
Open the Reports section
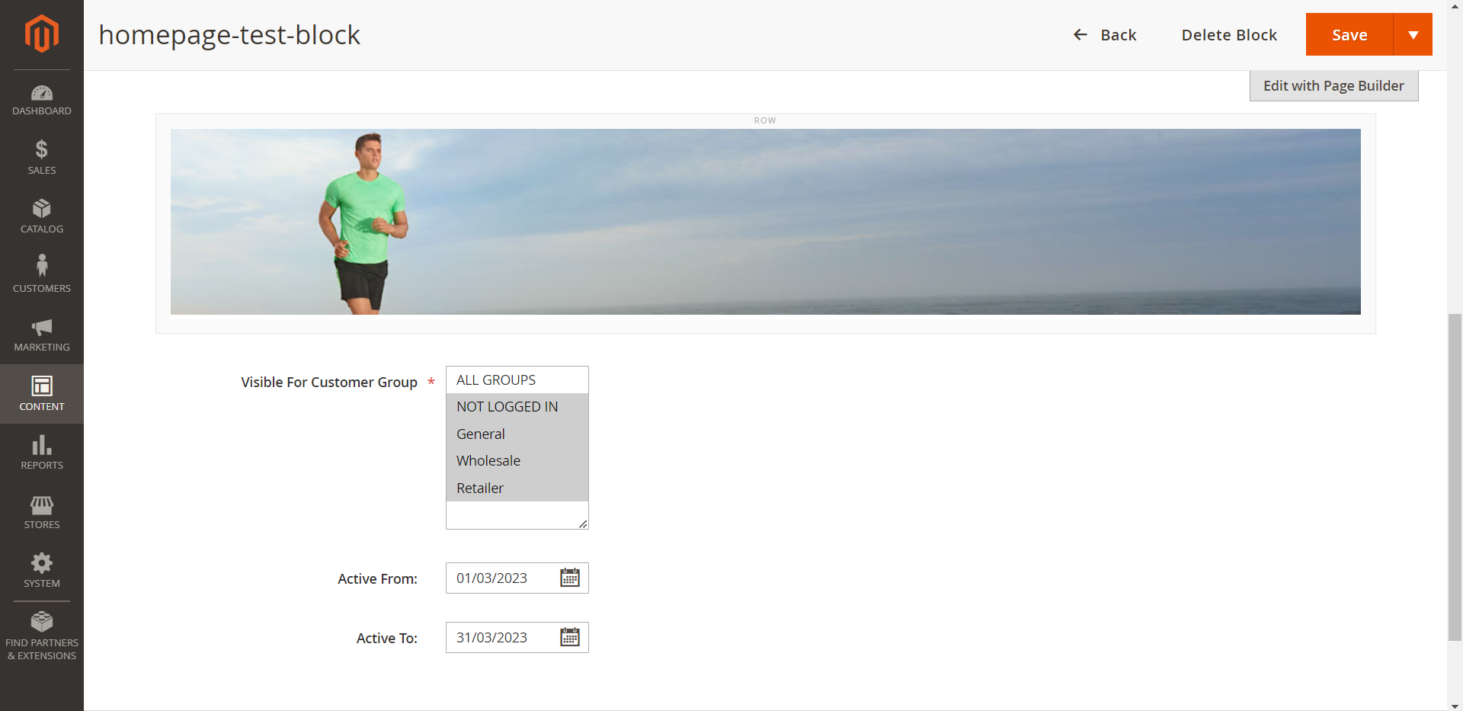click(x=42, y=452)
